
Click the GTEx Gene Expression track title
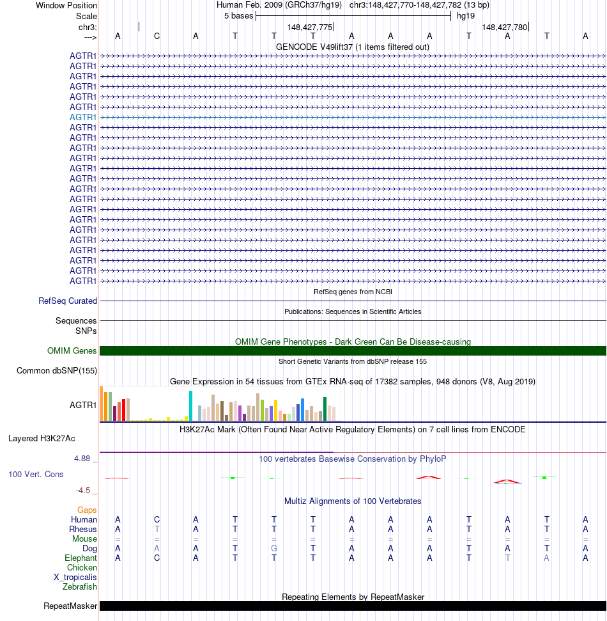point(353,381)
